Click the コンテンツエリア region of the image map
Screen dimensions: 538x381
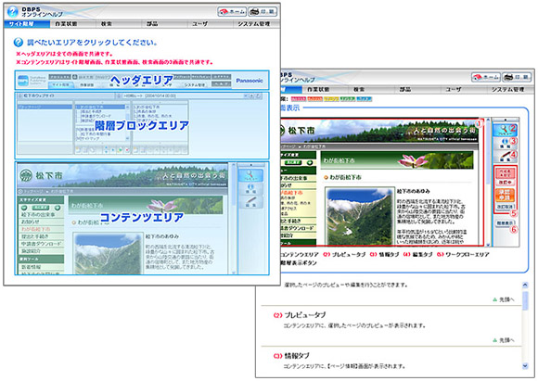[x=142, y=218]
